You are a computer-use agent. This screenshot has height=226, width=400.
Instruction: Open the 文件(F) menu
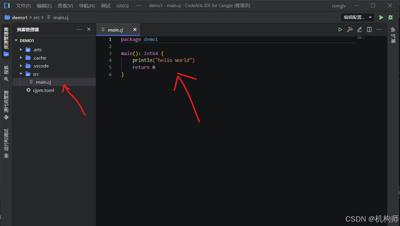tap(23, 6)
